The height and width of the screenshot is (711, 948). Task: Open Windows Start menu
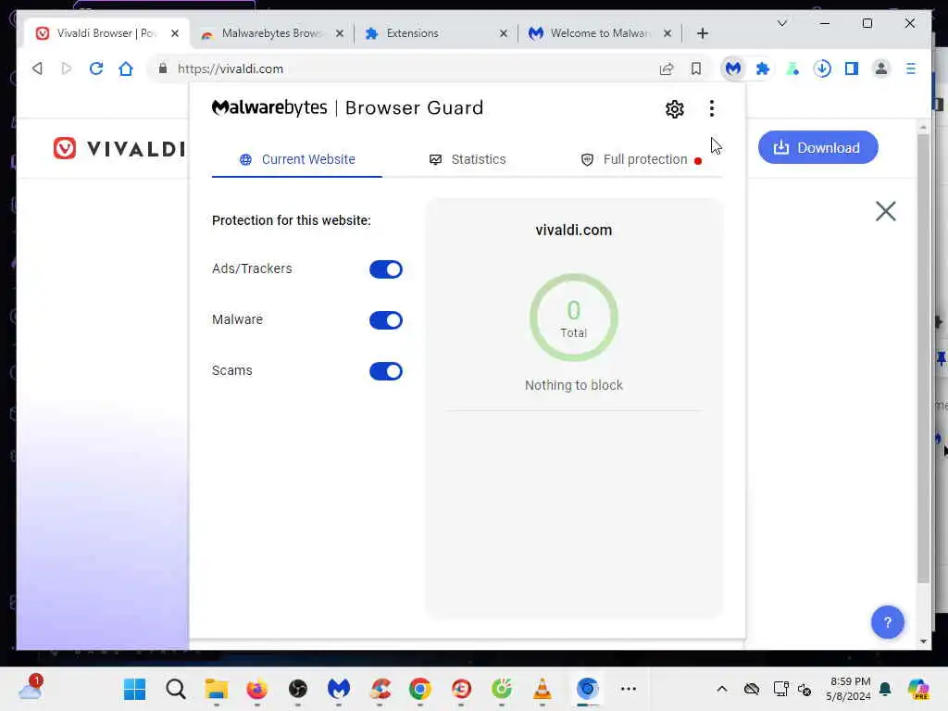(x=134, y=689)
